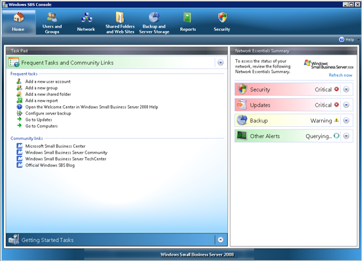Expand the Other Alerts details

[x=346, y=136]
